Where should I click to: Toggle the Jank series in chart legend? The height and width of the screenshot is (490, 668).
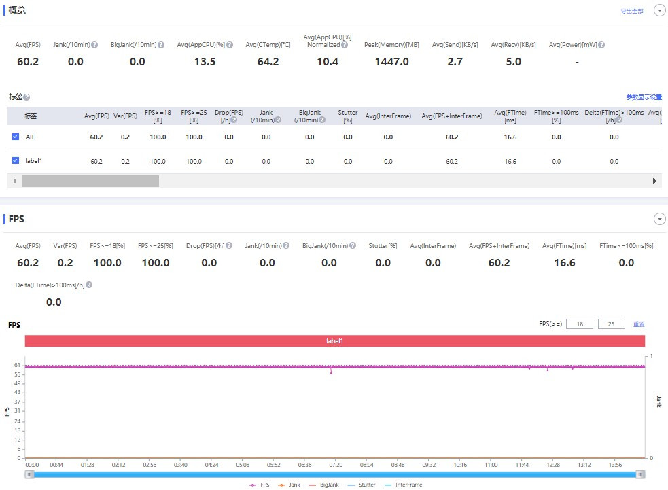(289, 485)
